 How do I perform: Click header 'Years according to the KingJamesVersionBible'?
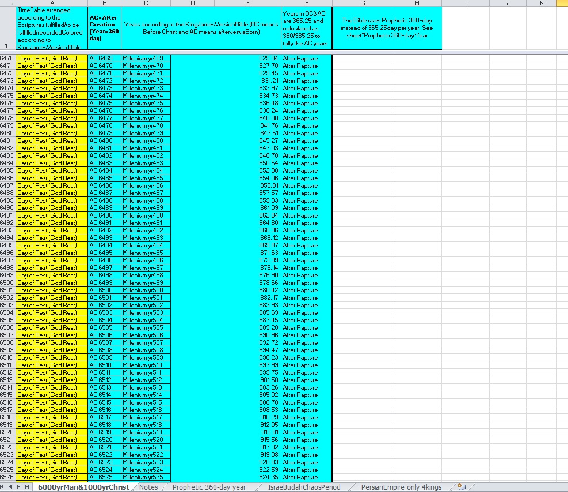click(201, 28)
